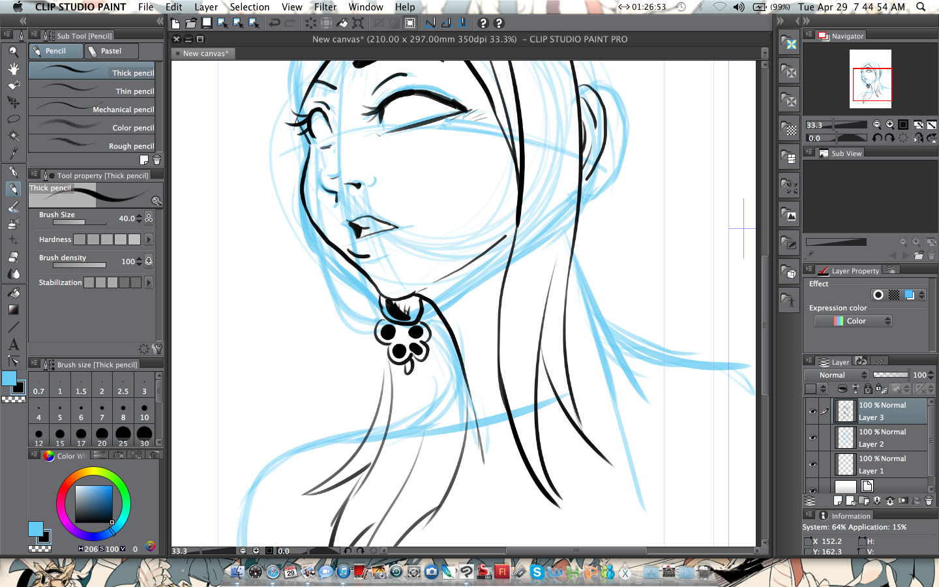Select the Eyedropper tool
Screen dimensions: 939x587
click(13, 153)
